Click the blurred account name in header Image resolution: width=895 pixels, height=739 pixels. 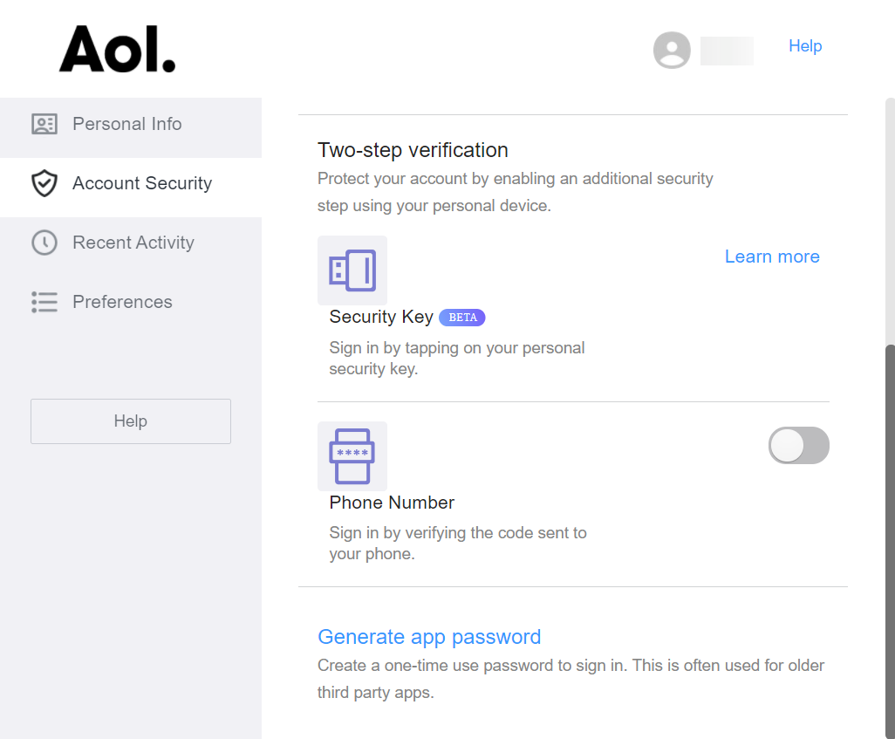click(x=727, y=51)
